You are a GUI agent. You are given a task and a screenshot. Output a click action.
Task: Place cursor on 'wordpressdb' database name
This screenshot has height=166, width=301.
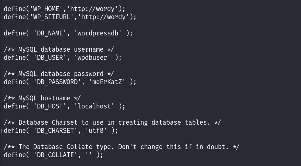98,33
